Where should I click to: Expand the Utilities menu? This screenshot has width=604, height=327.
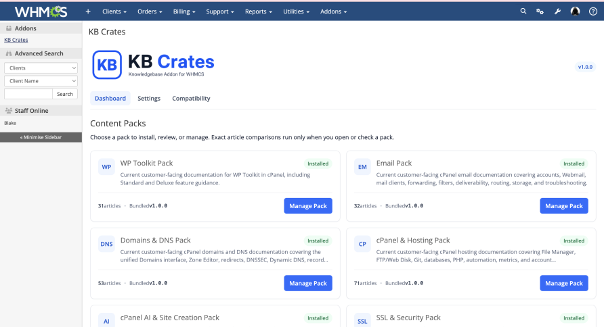[x=296, y=11]
